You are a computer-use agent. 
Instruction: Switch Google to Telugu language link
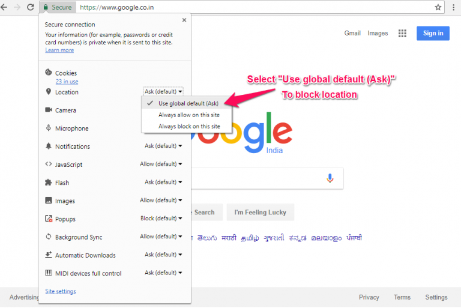click(207, 238)
